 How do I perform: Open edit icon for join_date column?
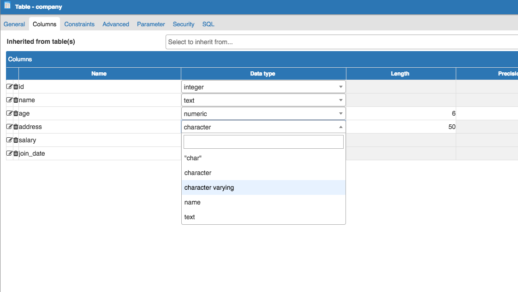9,153
